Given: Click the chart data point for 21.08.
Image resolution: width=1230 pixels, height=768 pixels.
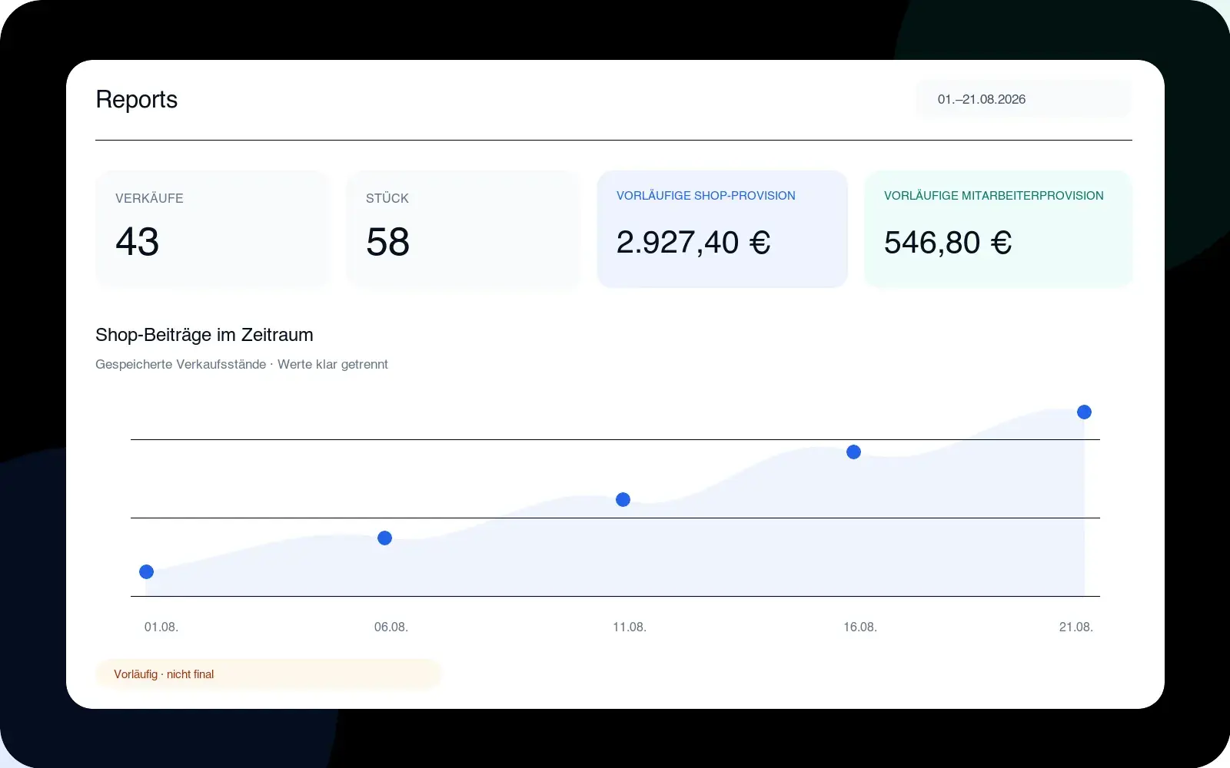Looking at the screenshot, I should coord(1084,412).
